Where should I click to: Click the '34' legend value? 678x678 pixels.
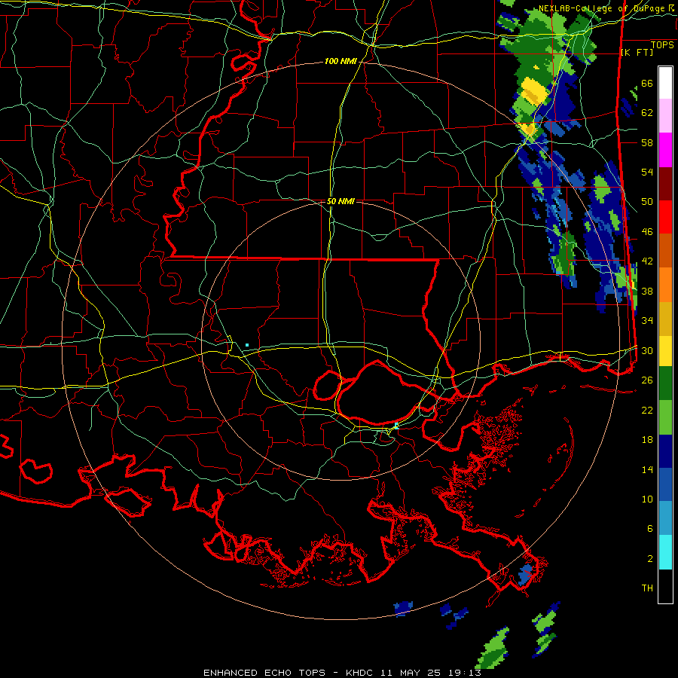[647, 321]
